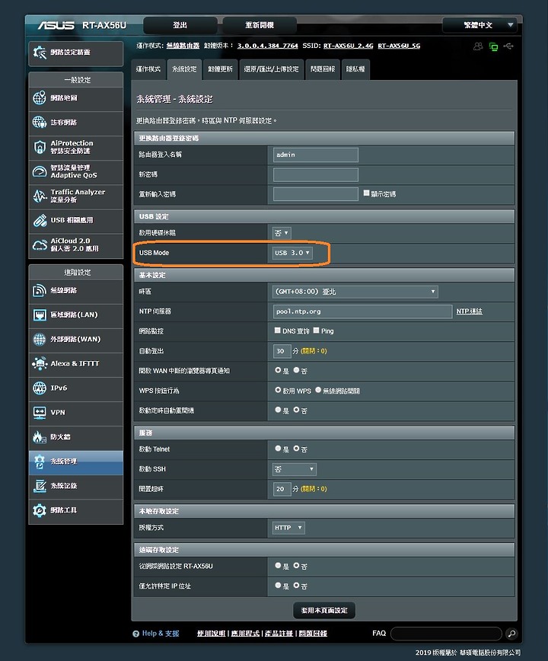
Task: Open System Log icon
Action: (40, 486)
